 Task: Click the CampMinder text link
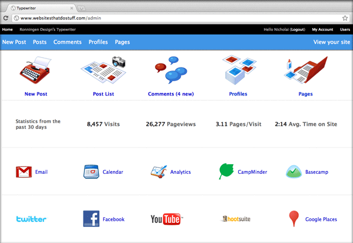252,172
